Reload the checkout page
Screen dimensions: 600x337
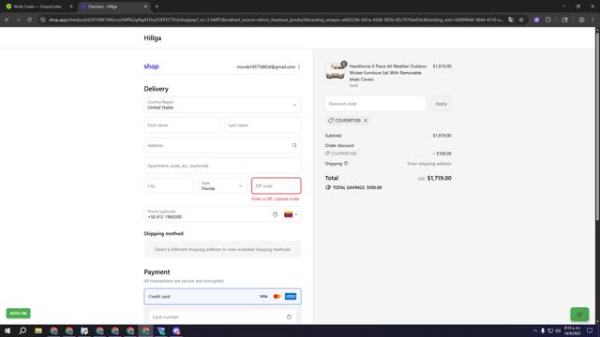click(x=29, y=20)
